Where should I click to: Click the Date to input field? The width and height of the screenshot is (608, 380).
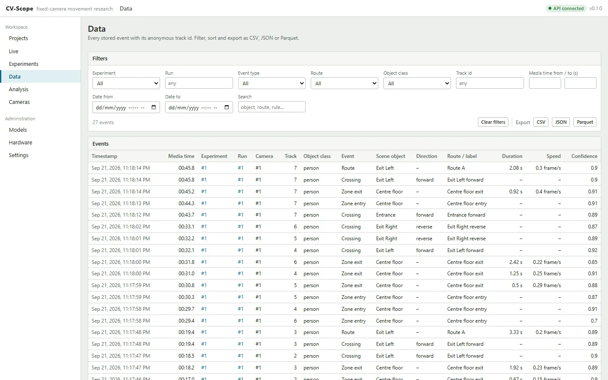pyautogui.click(x=199, y=107)
